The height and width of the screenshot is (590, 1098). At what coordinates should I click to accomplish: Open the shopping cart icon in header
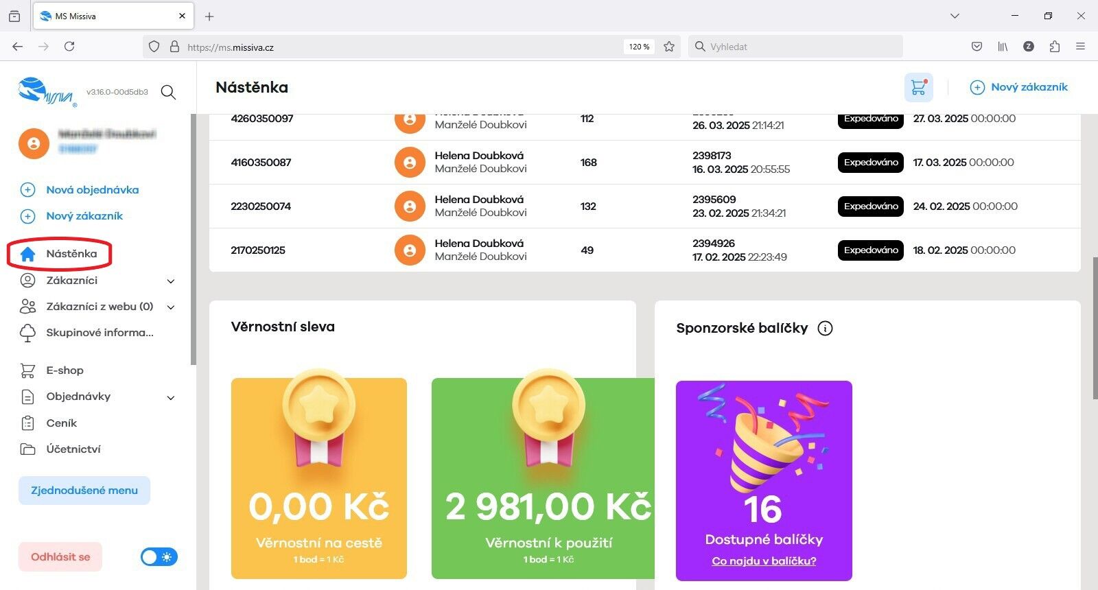pyautogui.click(x=918, y=87)
